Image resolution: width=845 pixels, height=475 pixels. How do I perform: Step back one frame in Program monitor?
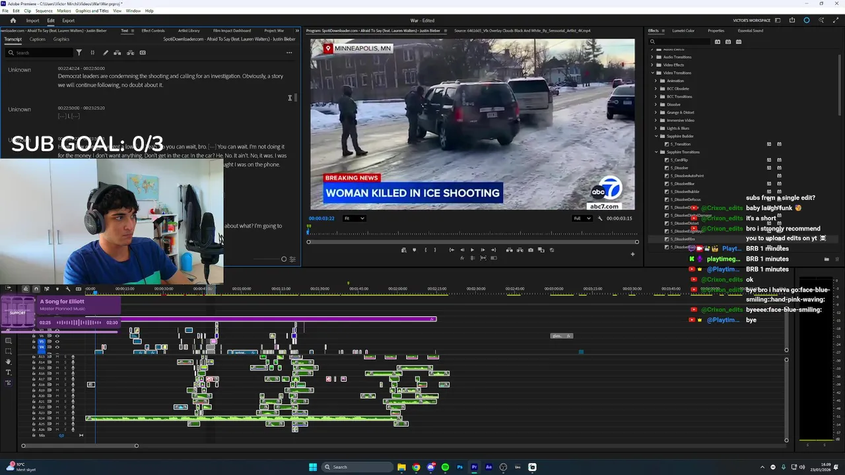tap(462, 250)
